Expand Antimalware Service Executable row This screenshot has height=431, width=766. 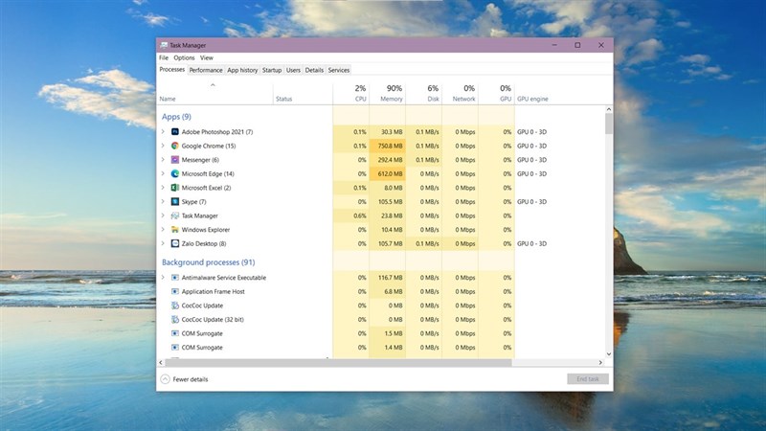[163, 278]
